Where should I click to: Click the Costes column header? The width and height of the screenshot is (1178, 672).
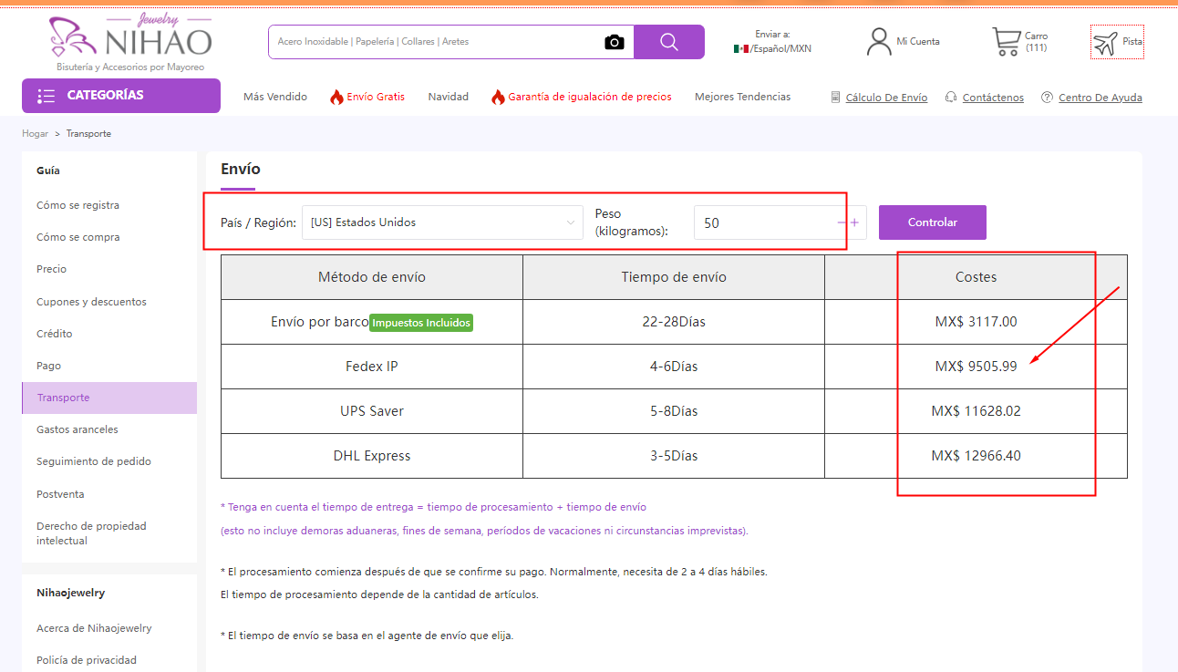(976, 277)
